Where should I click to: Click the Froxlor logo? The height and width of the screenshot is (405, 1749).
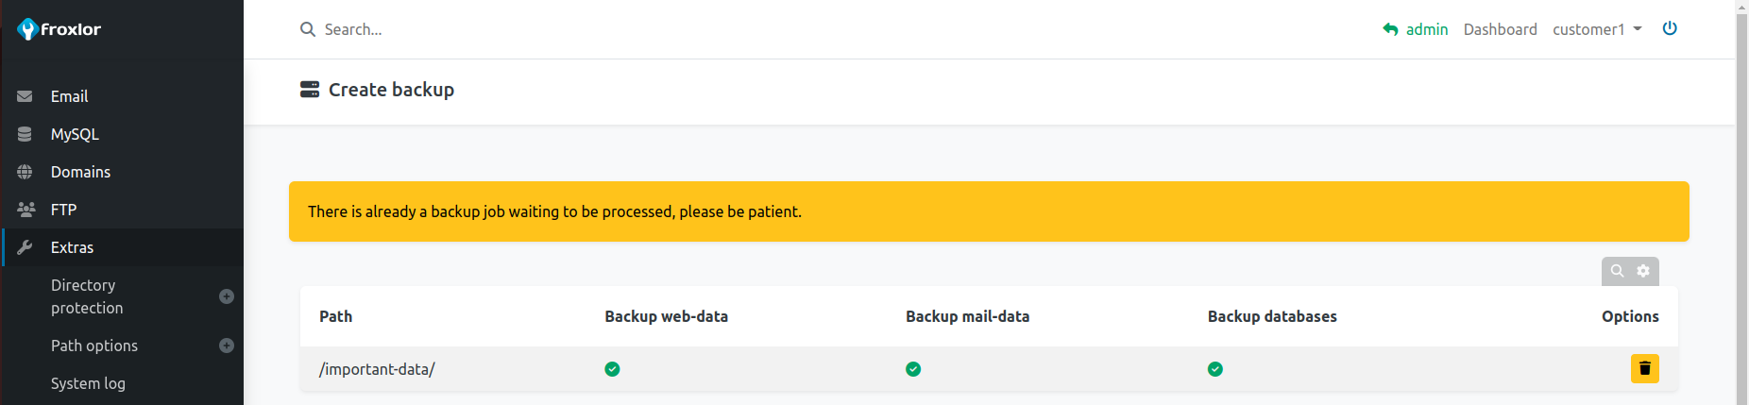pos(59,29)
